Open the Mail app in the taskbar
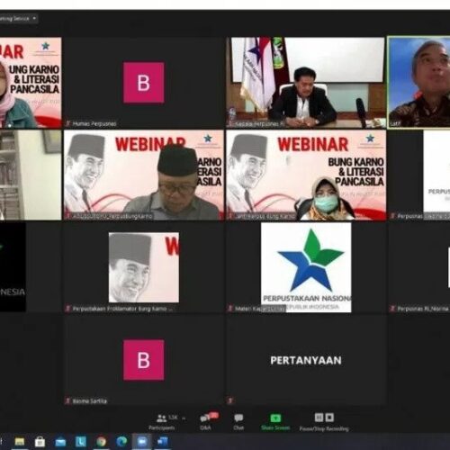 60,442
